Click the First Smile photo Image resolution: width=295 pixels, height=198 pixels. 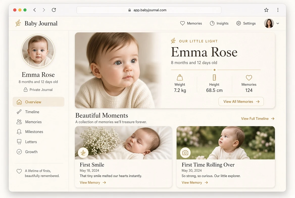[x=124, y=143]
